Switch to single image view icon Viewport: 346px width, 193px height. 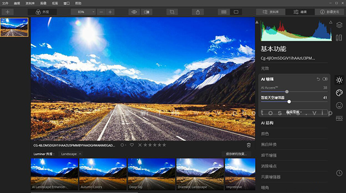pos(236,12)
